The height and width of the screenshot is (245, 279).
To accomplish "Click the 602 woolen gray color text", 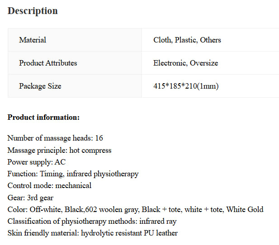I will 112,210.
